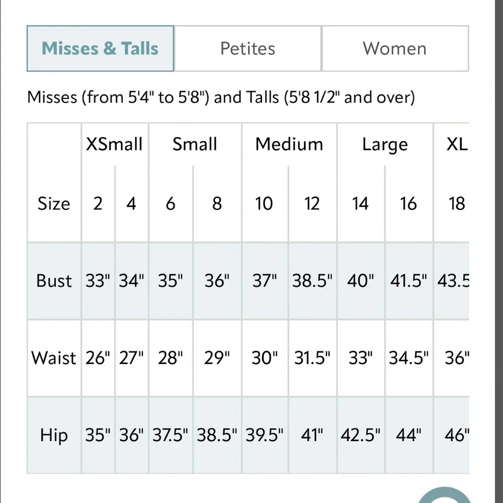503x503 pixels.
Task: Select size 10 in the Size row
Action: click(264, 204)
